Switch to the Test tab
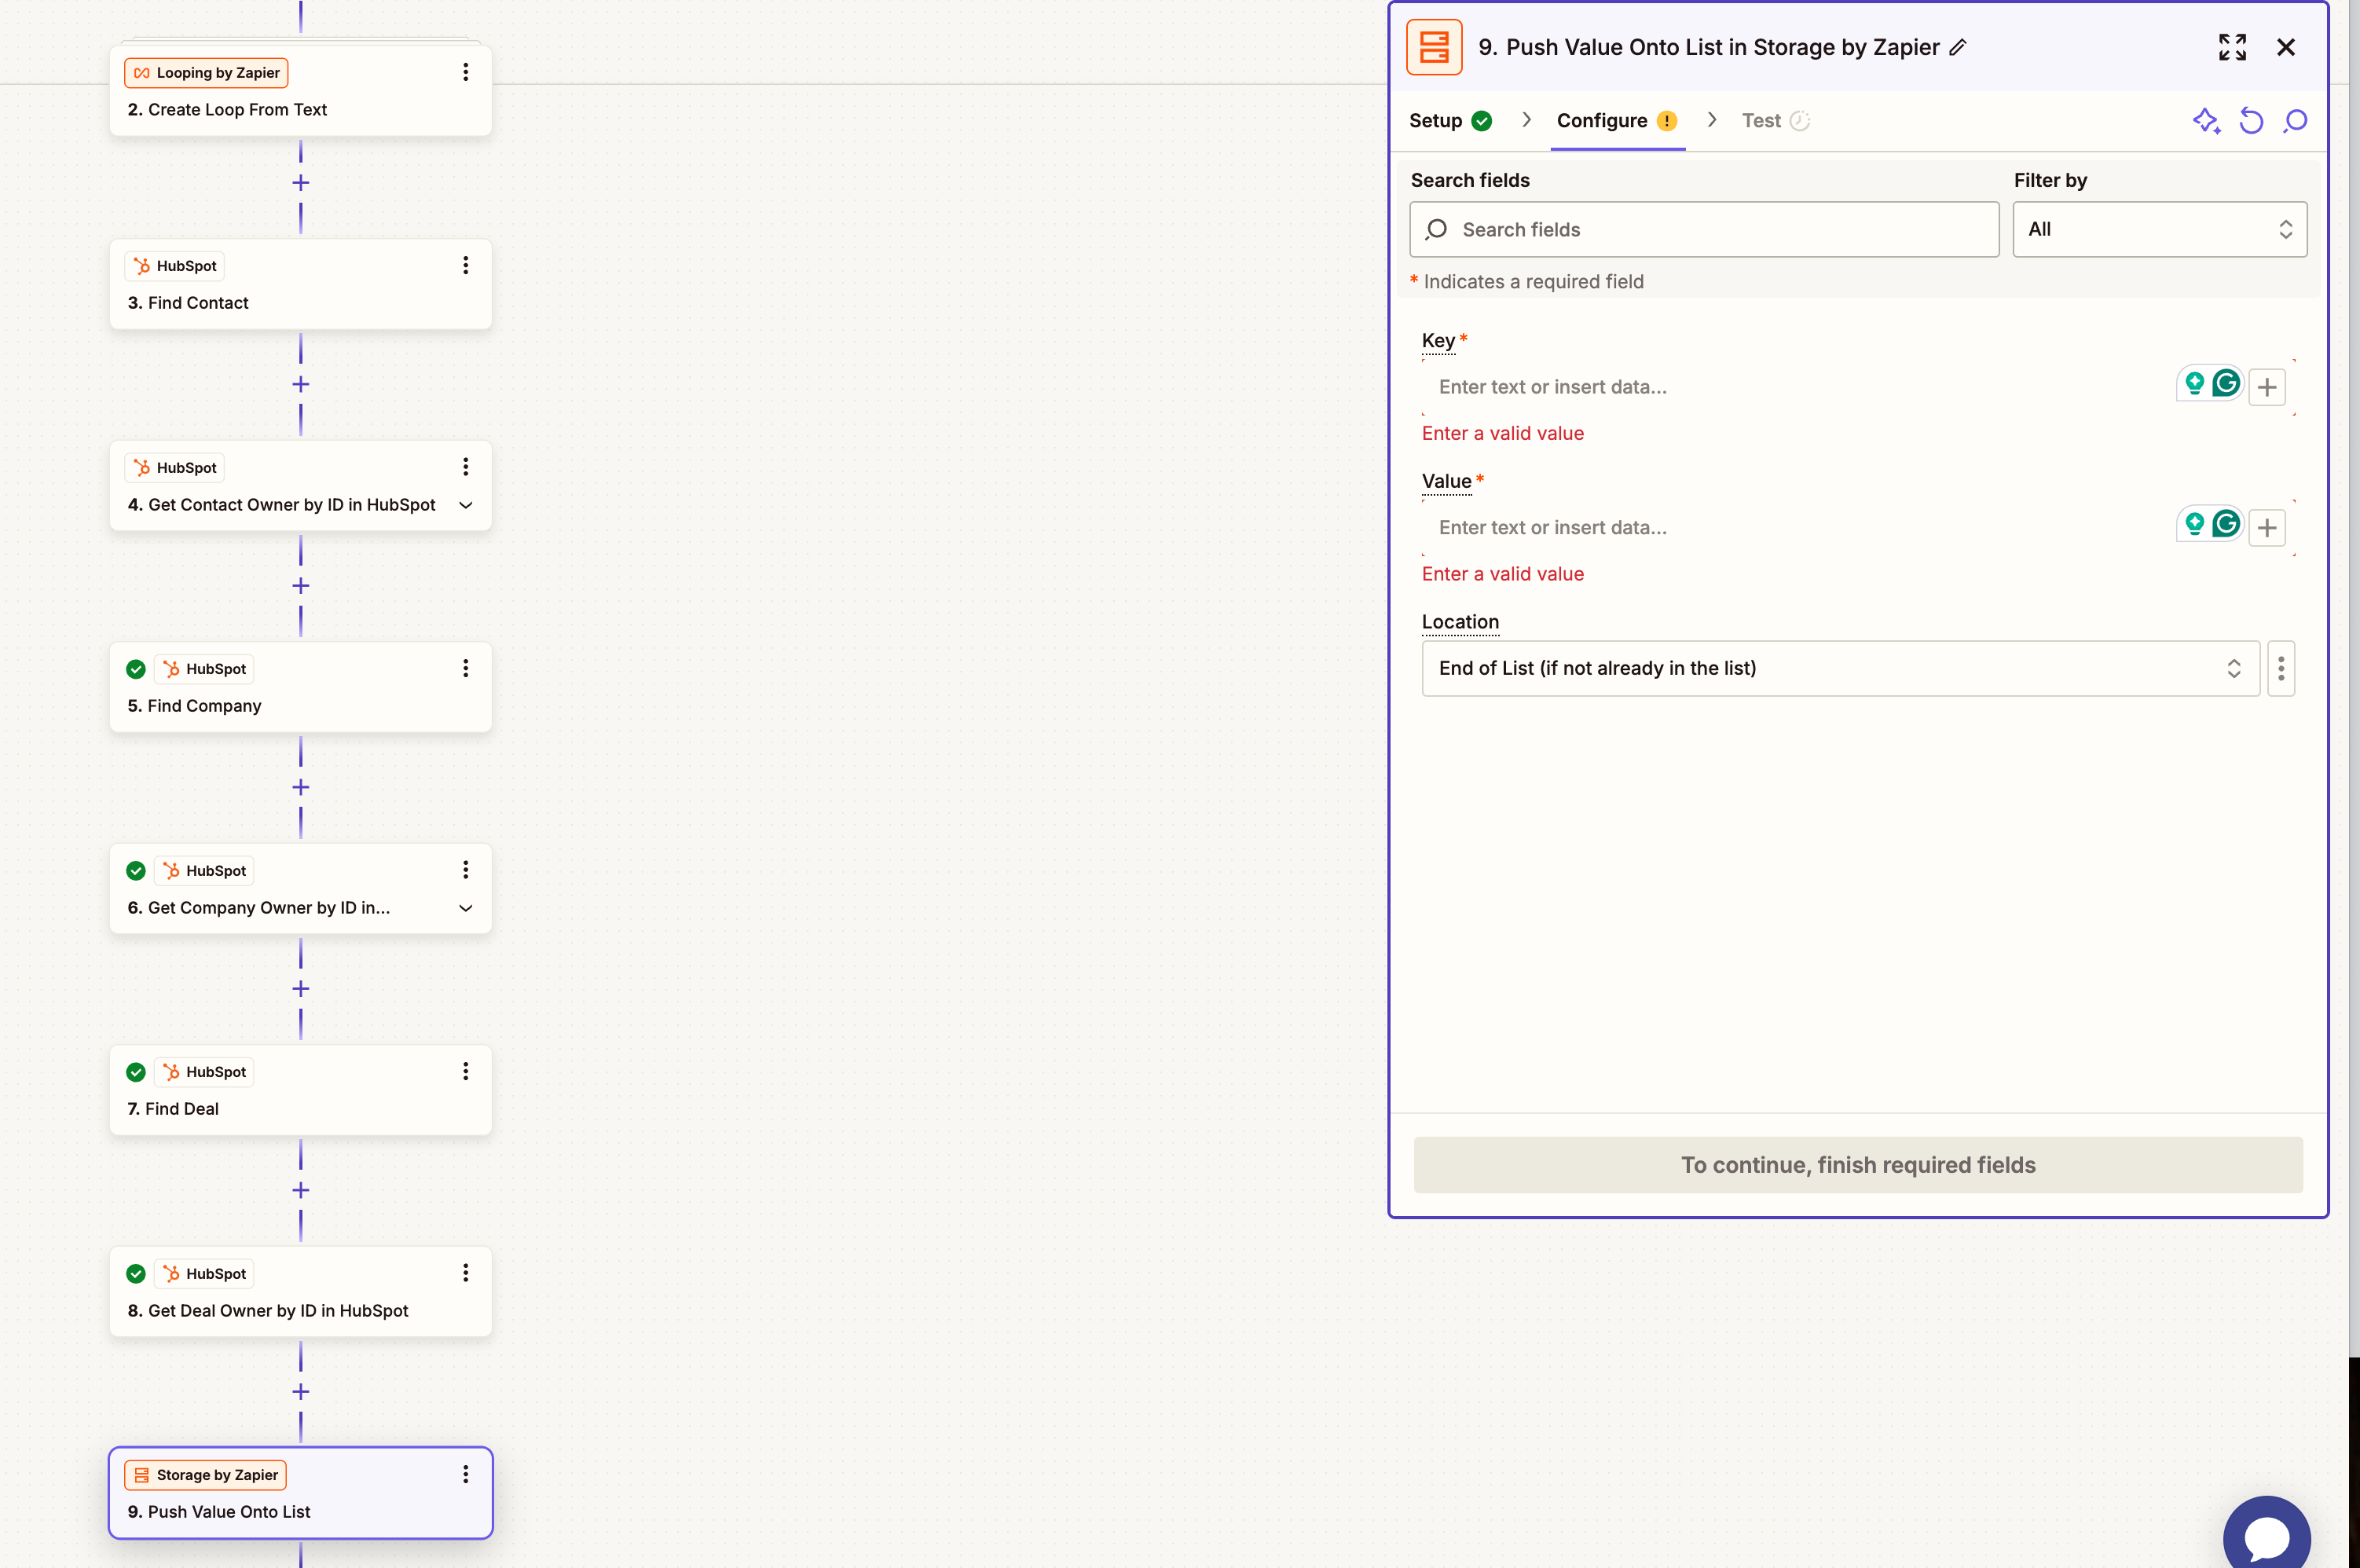The width and height of the screenshot is (2360, 1568). click(x=1775, y=121)
